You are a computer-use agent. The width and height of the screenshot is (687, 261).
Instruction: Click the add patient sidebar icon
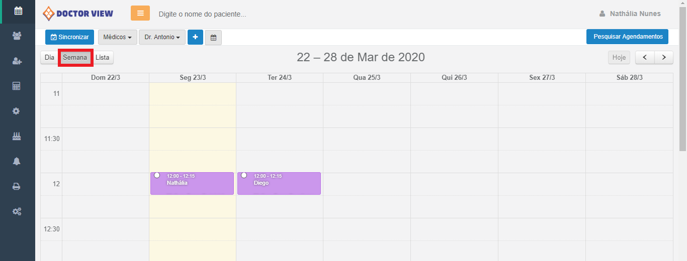coord(18,61)
